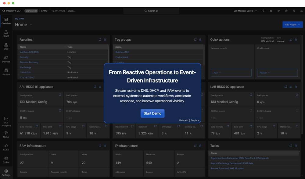This screenshot has width=305, height=179.
Task: Open Review Azure and AWS IP space task
Action: (x=227, y=168)
